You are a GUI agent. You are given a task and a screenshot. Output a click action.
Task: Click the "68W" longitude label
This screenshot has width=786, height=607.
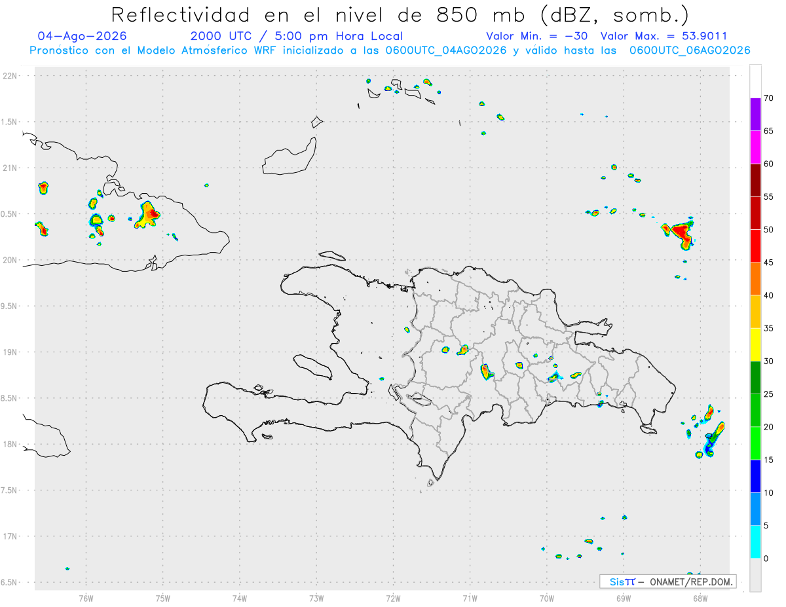click(x=700, y=598)
